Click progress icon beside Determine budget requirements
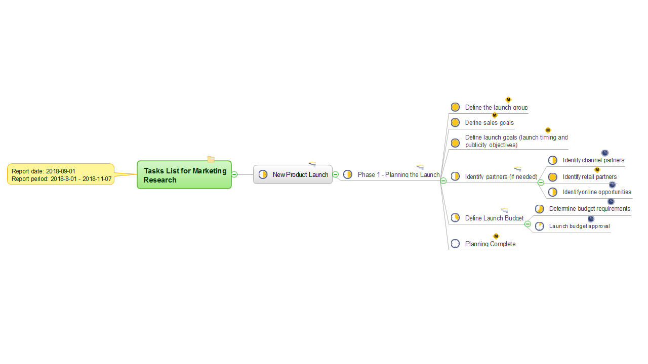Screen dimensions: 648x364 [540, 209]
